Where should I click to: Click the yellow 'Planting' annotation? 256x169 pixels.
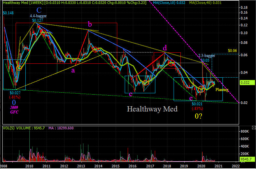(x=222, y=90)
